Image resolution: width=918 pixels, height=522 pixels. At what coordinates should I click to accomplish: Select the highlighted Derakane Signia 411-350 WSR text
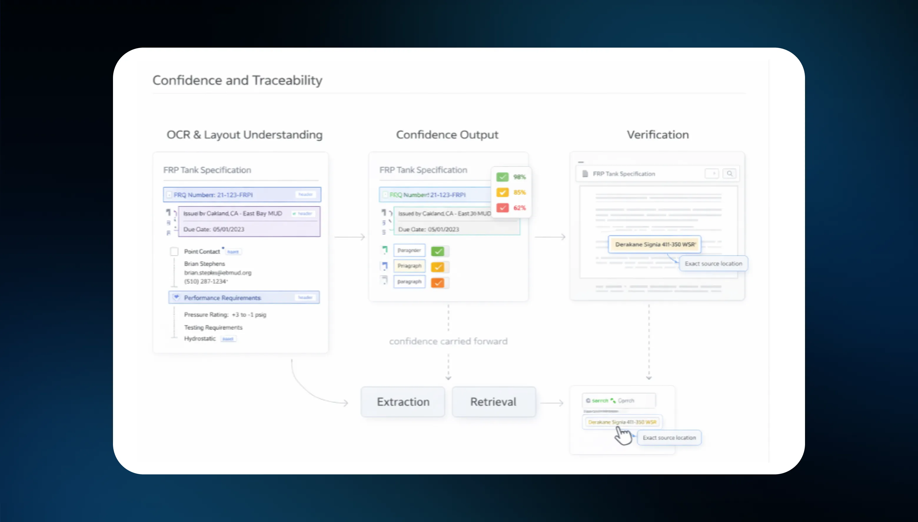(654, 244)
